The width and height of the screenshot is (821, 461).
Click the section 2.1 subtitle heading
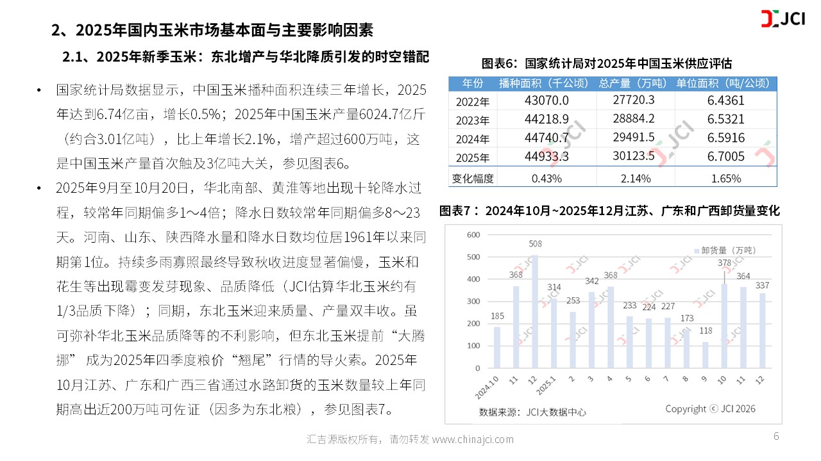[x=245, y=57]
